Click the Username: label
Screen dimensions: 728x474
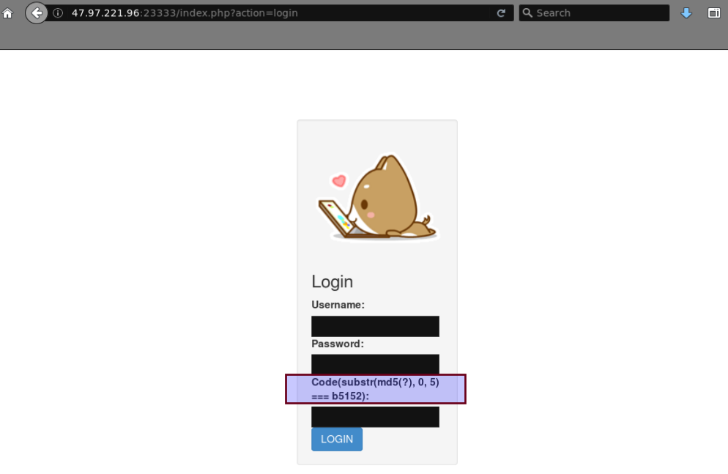338,305
